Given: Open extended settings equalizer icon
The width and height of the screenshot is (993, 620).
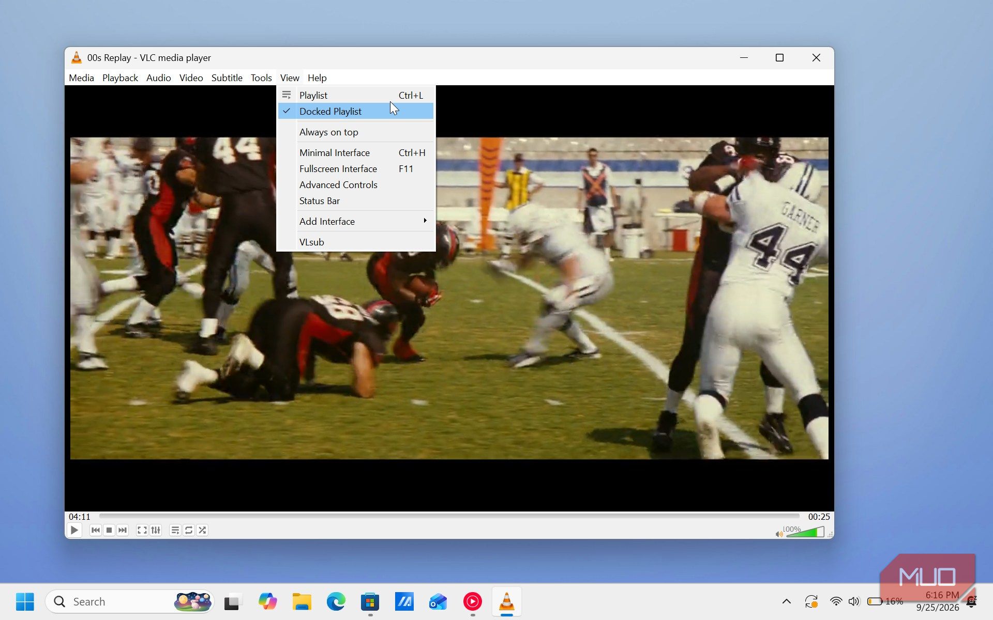Looking at the screenshot, I should click(156, 530).
